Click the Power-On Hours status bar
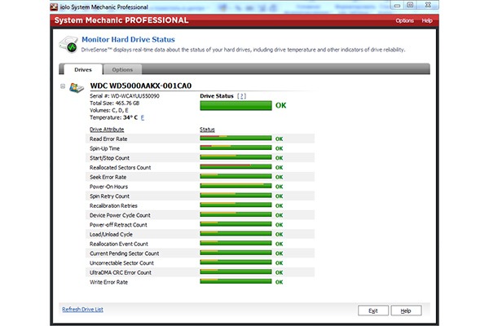 [x=236, y=186]
